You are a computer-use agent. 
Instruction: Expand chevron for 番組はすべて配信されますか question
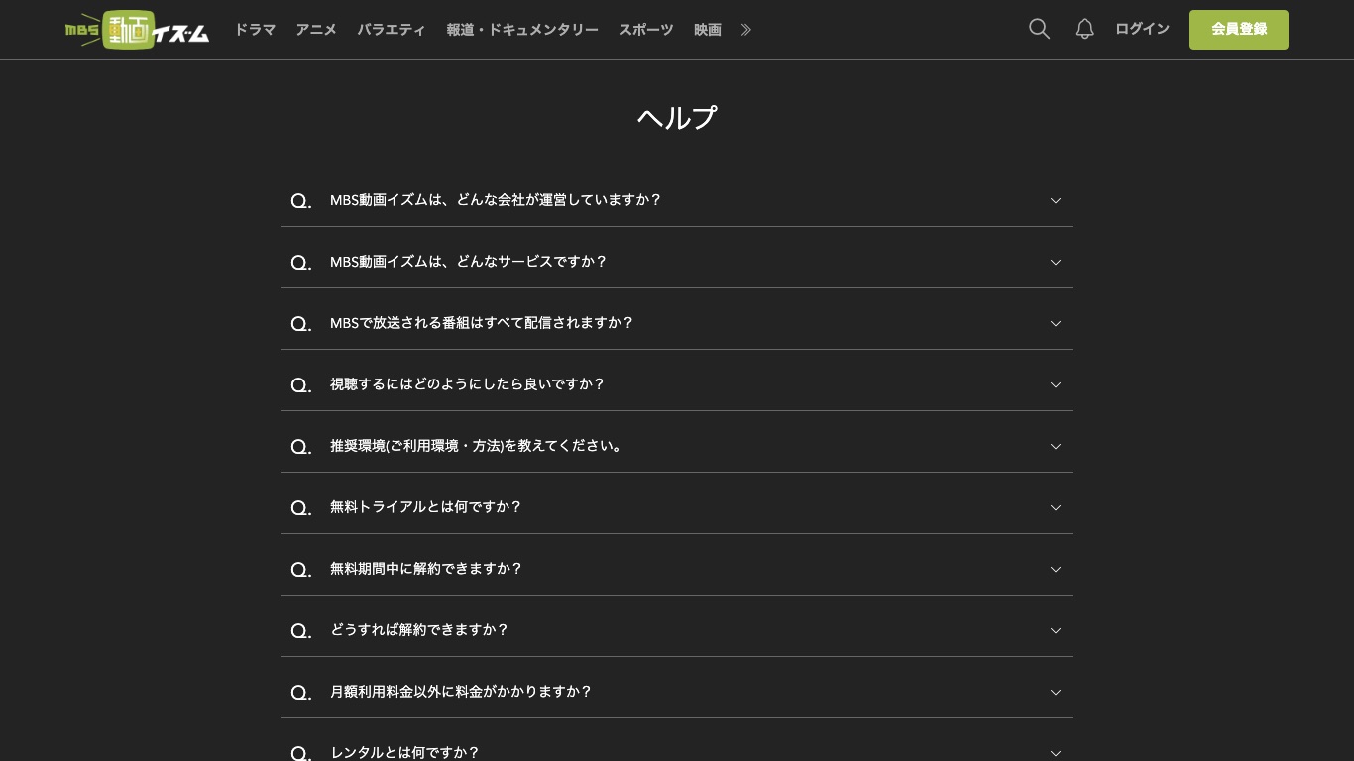click(1056, 323)
